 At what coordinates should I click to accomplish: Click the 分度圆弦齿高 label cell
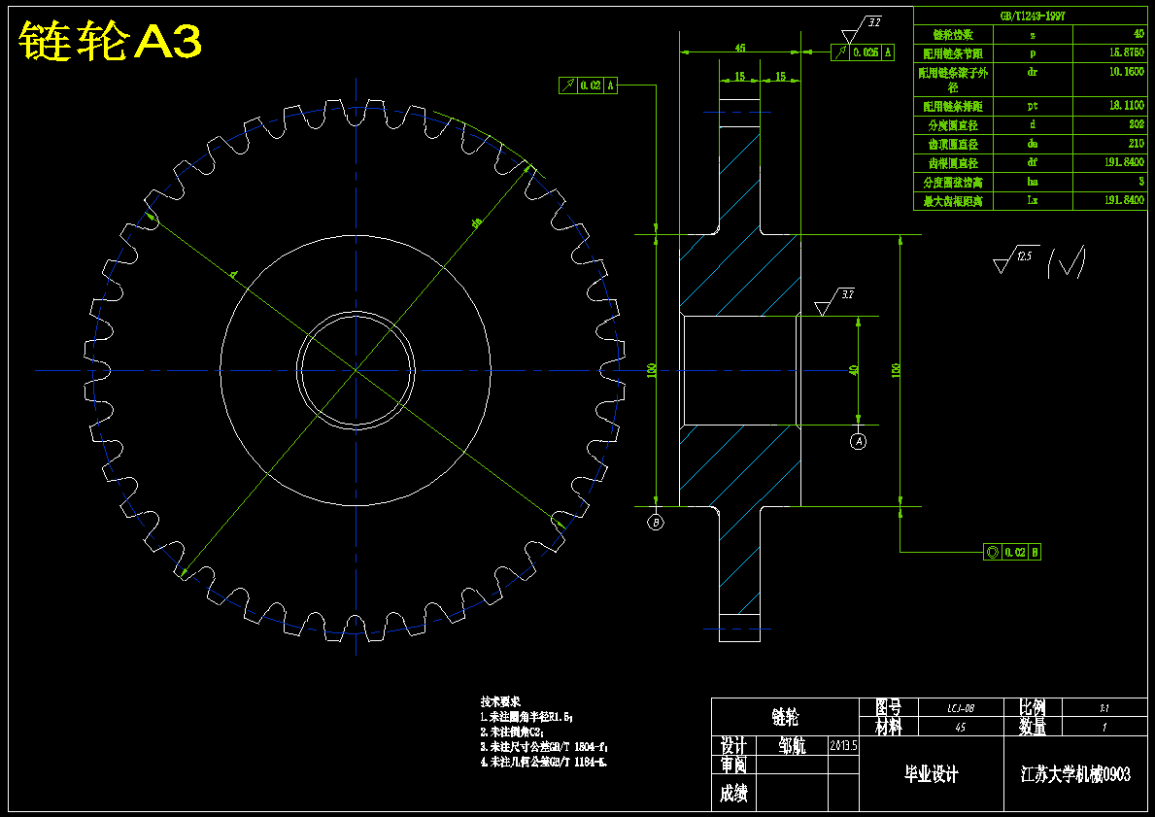click(953, 182)
